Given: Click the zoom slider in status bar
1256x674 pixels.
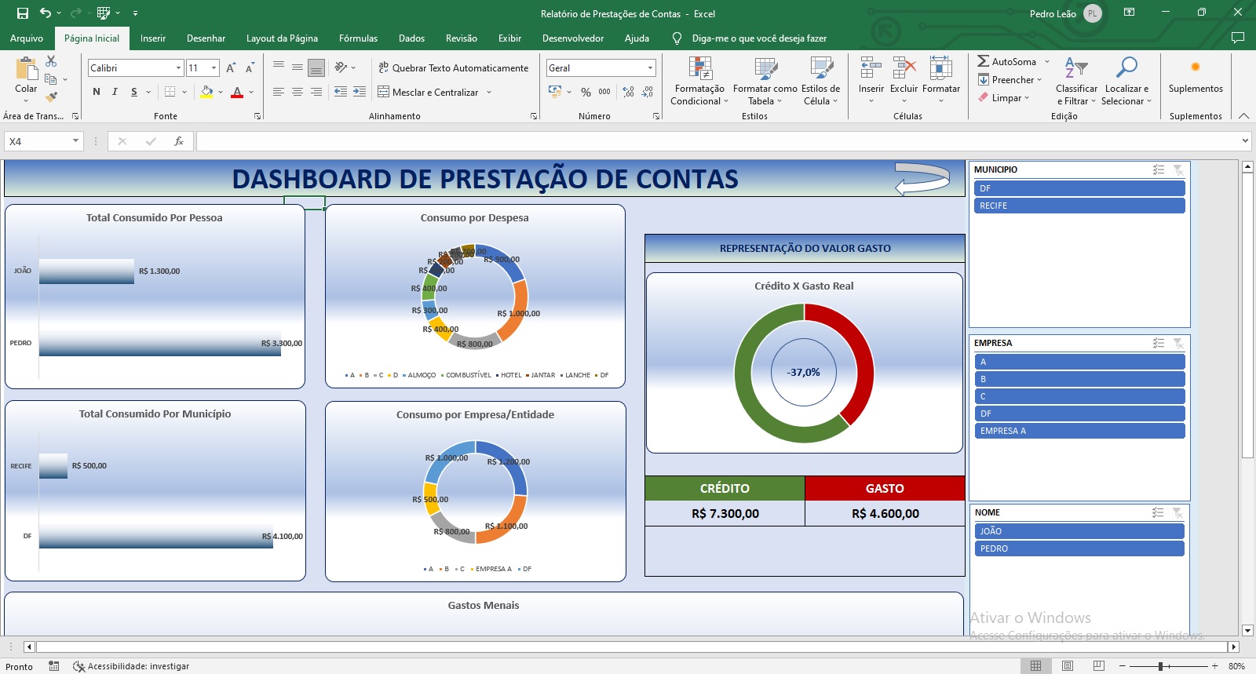Looking at the screenshot, I should 1160,666.
